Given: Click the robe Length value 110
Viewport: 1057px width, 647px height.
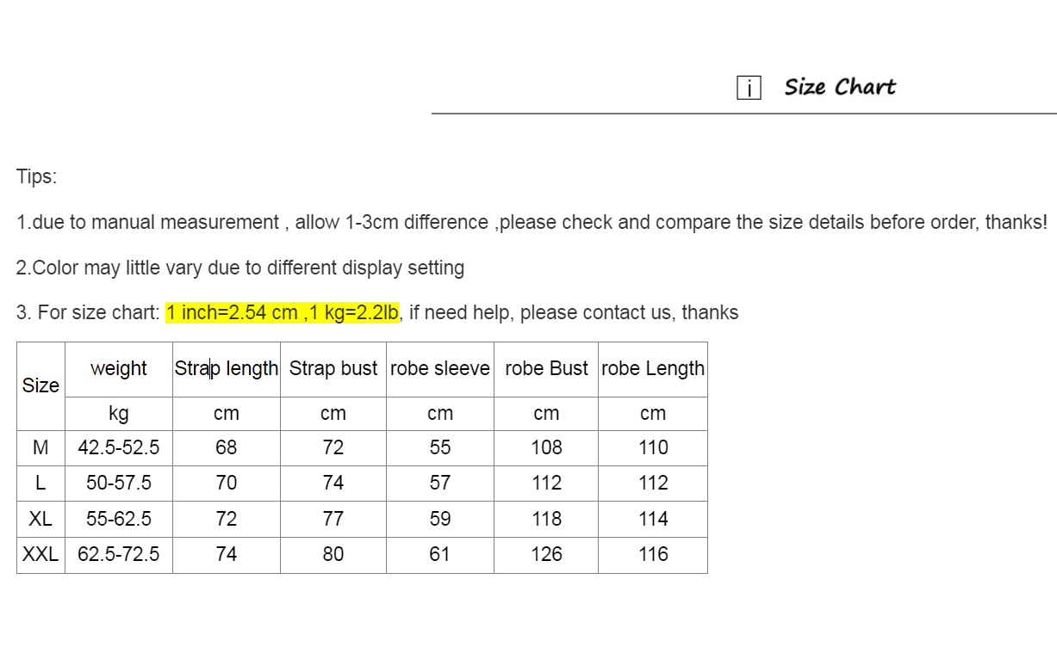Looking at the screenshot, I should (x=653, y=447).
